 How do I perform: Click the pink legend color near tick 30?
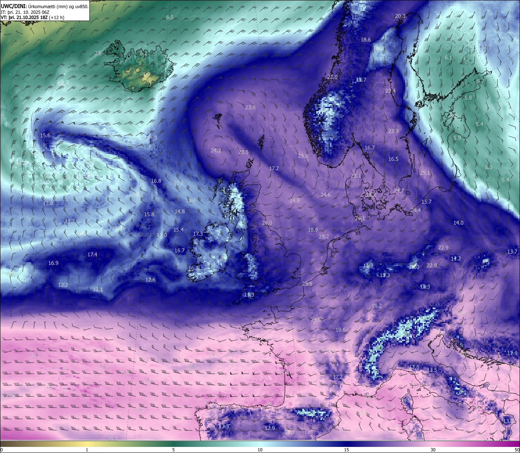click(x=433, y=444)
